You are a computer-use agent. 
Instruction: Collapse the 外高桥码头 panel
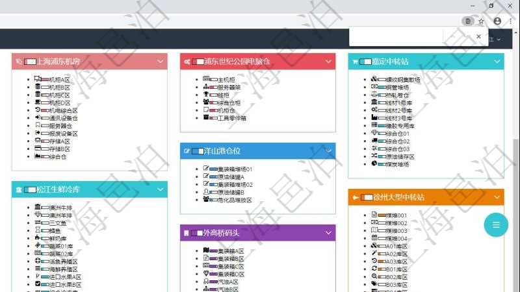[x=328, y=233]
